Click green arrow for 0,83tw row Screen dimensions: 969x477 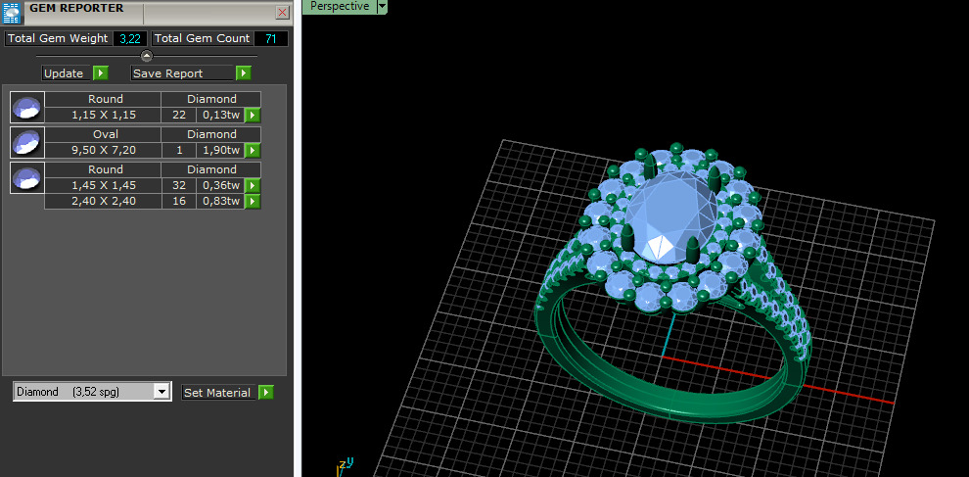(253, 201)
